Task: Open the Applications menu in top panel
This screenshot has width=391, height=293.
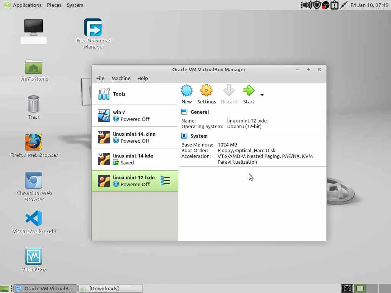Action: (x=27, y=5)
